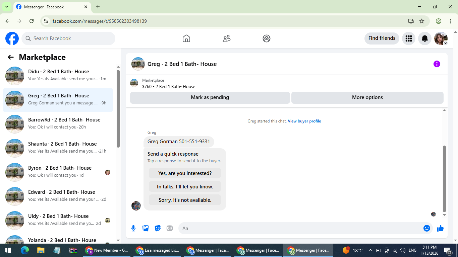Open the ENG language indicator

coord(412,250)
